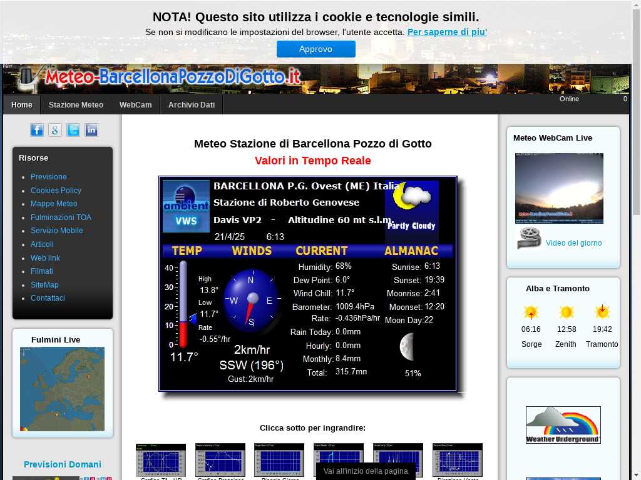
Task: Click the Ambient VWS logo
Action: [x=186, y=206]
